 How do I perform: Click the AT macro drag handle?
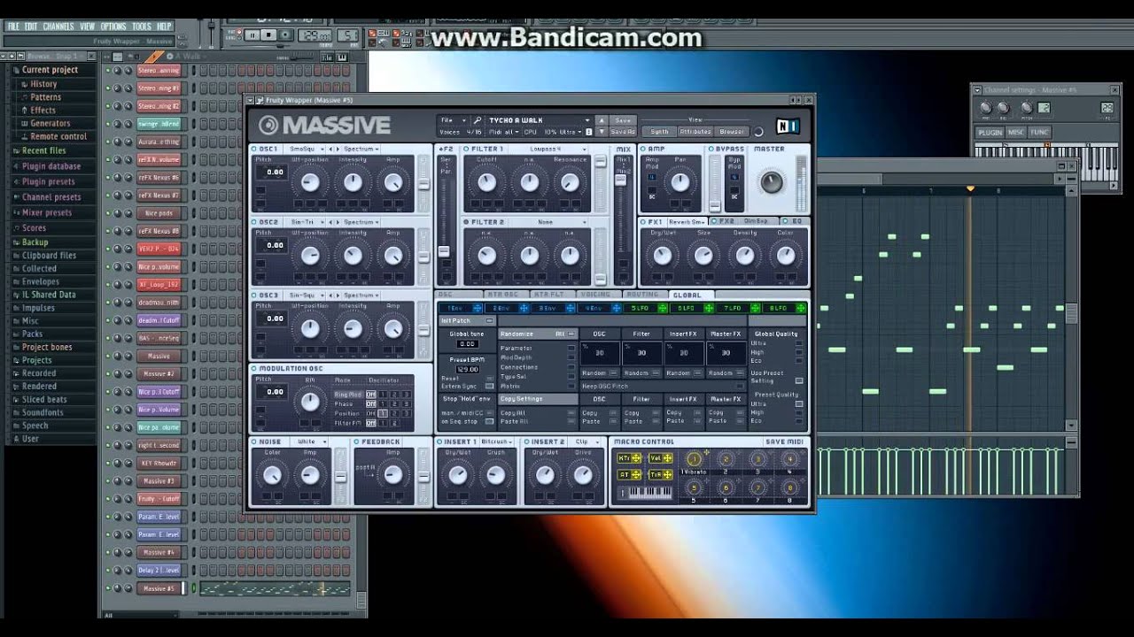click(x=636, y=474)
